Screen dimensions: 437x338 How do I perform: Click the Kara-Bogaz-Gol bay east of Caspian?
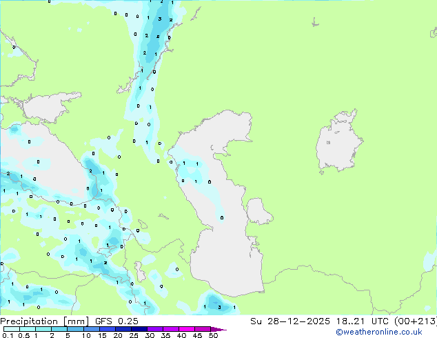click(x=258, y=211)
